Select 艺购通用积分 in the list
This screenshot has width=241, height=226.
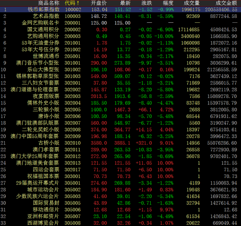pos(43,36)
